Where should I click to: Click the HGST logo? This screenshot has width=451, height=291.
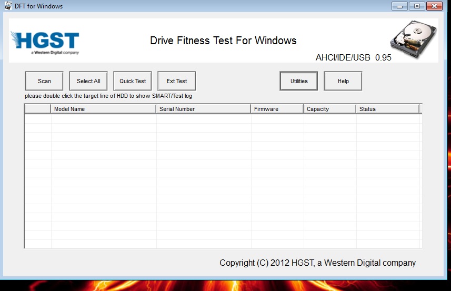pos(45,43)
